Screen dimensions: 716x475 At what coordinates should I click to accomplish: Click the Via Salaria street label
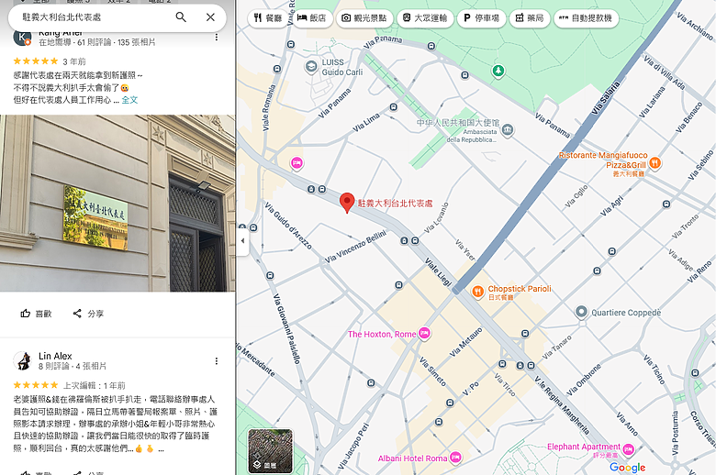pos(606,97)
